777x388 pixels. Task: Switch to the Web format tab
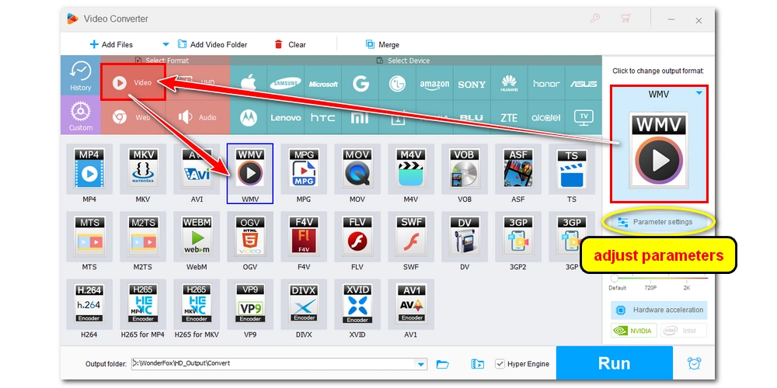click(x=133, y=117)
